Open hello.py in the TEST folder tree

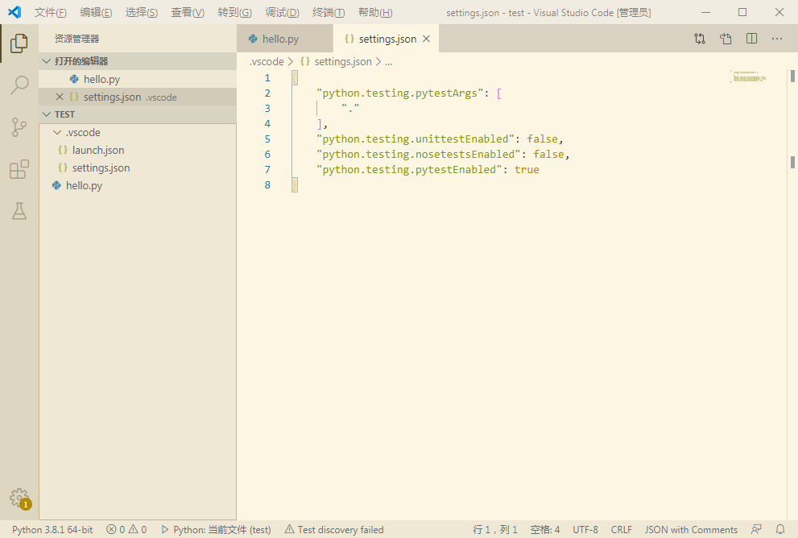tap(138, 186)
